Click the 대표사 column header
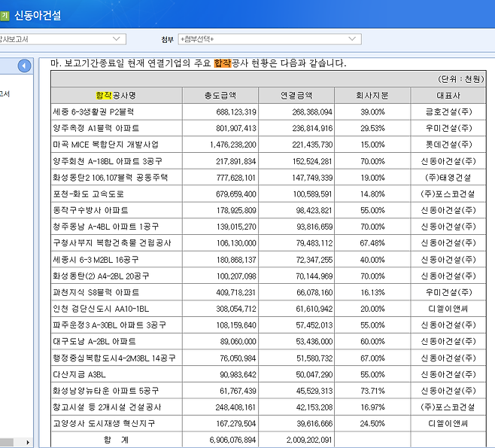 448,96
